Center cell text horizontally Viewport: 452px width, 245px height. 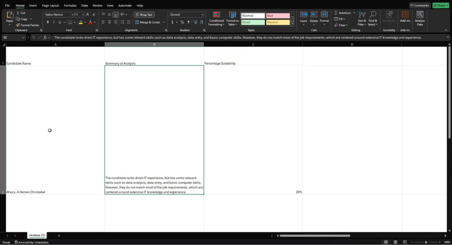[109, 22]
